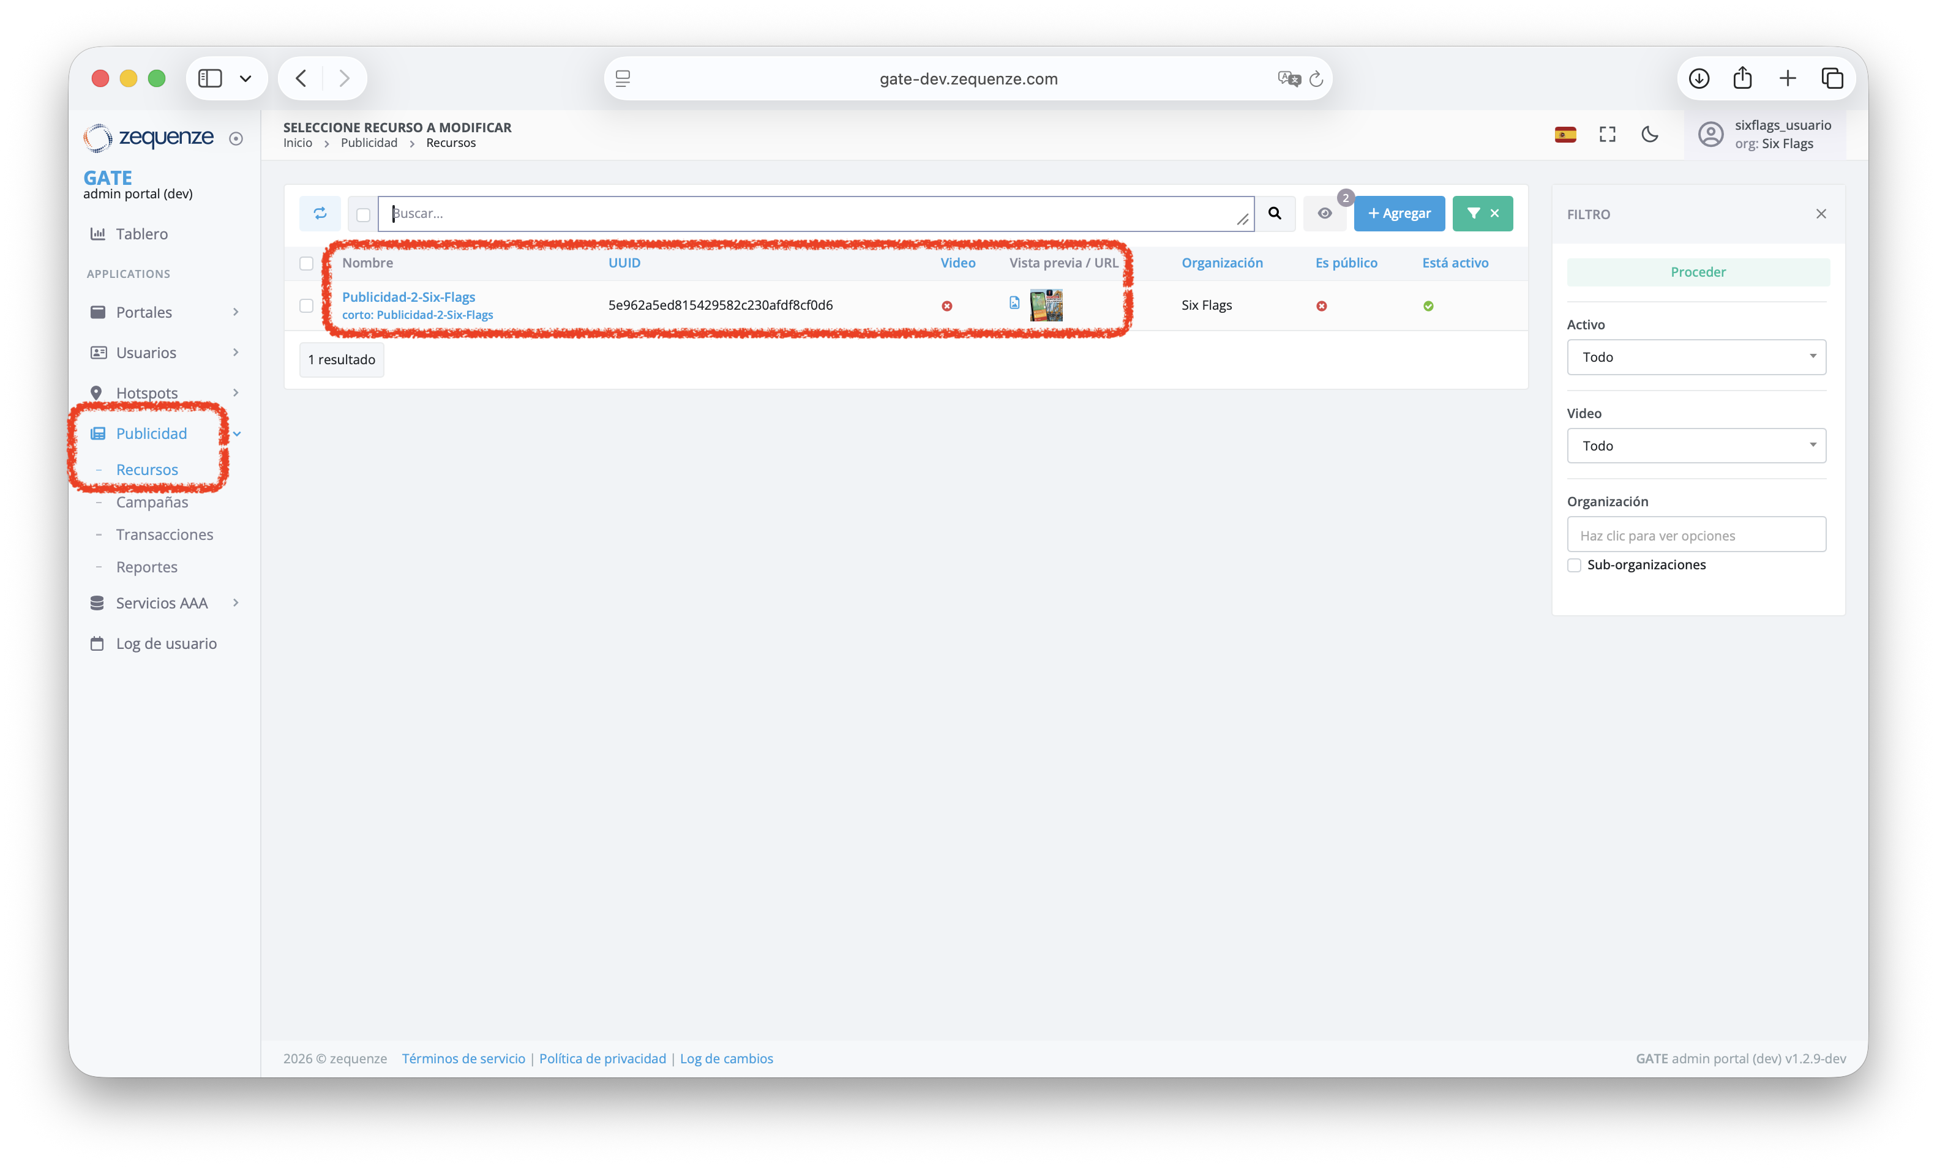Tick the select-all checkbox in table header
This screenshot has width=1937, height=1168.
coord(307,263)
